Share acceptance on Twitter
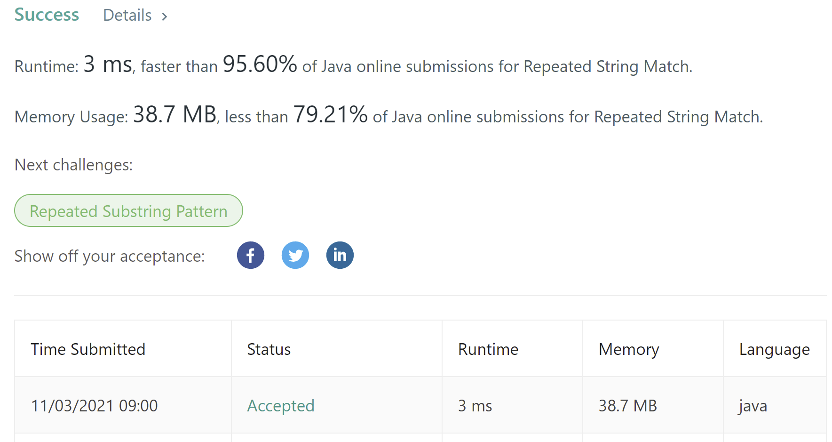The image size is (832, 442). click(x=295, y=255)
